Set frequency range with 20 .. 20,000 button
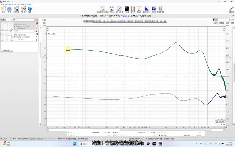 (x=220, y=122)
